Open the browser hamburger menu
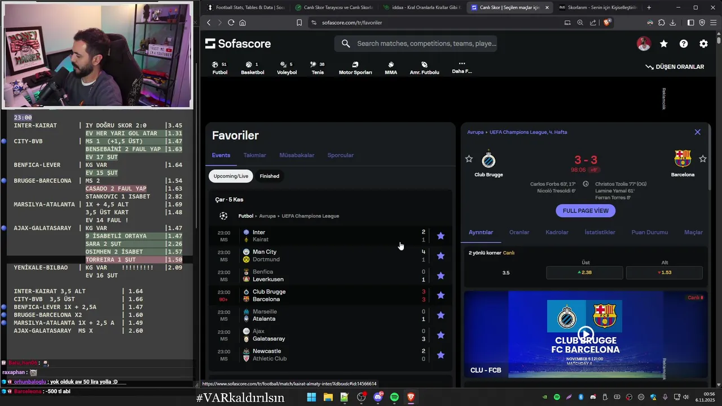The image size is (722, 406). 714,23
